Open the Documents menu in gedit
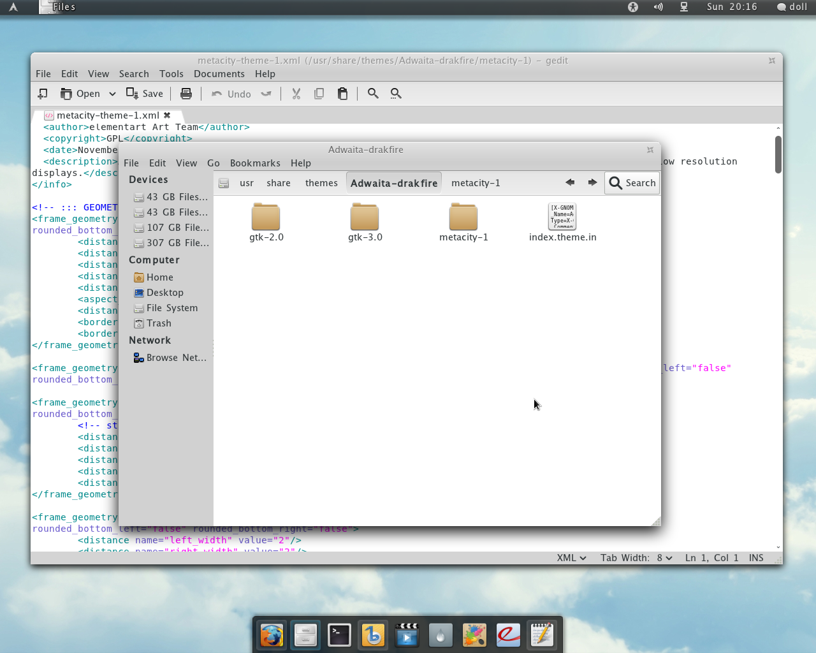Image resolution: width=816 pixels, height=653 pixels. [219, 74]
